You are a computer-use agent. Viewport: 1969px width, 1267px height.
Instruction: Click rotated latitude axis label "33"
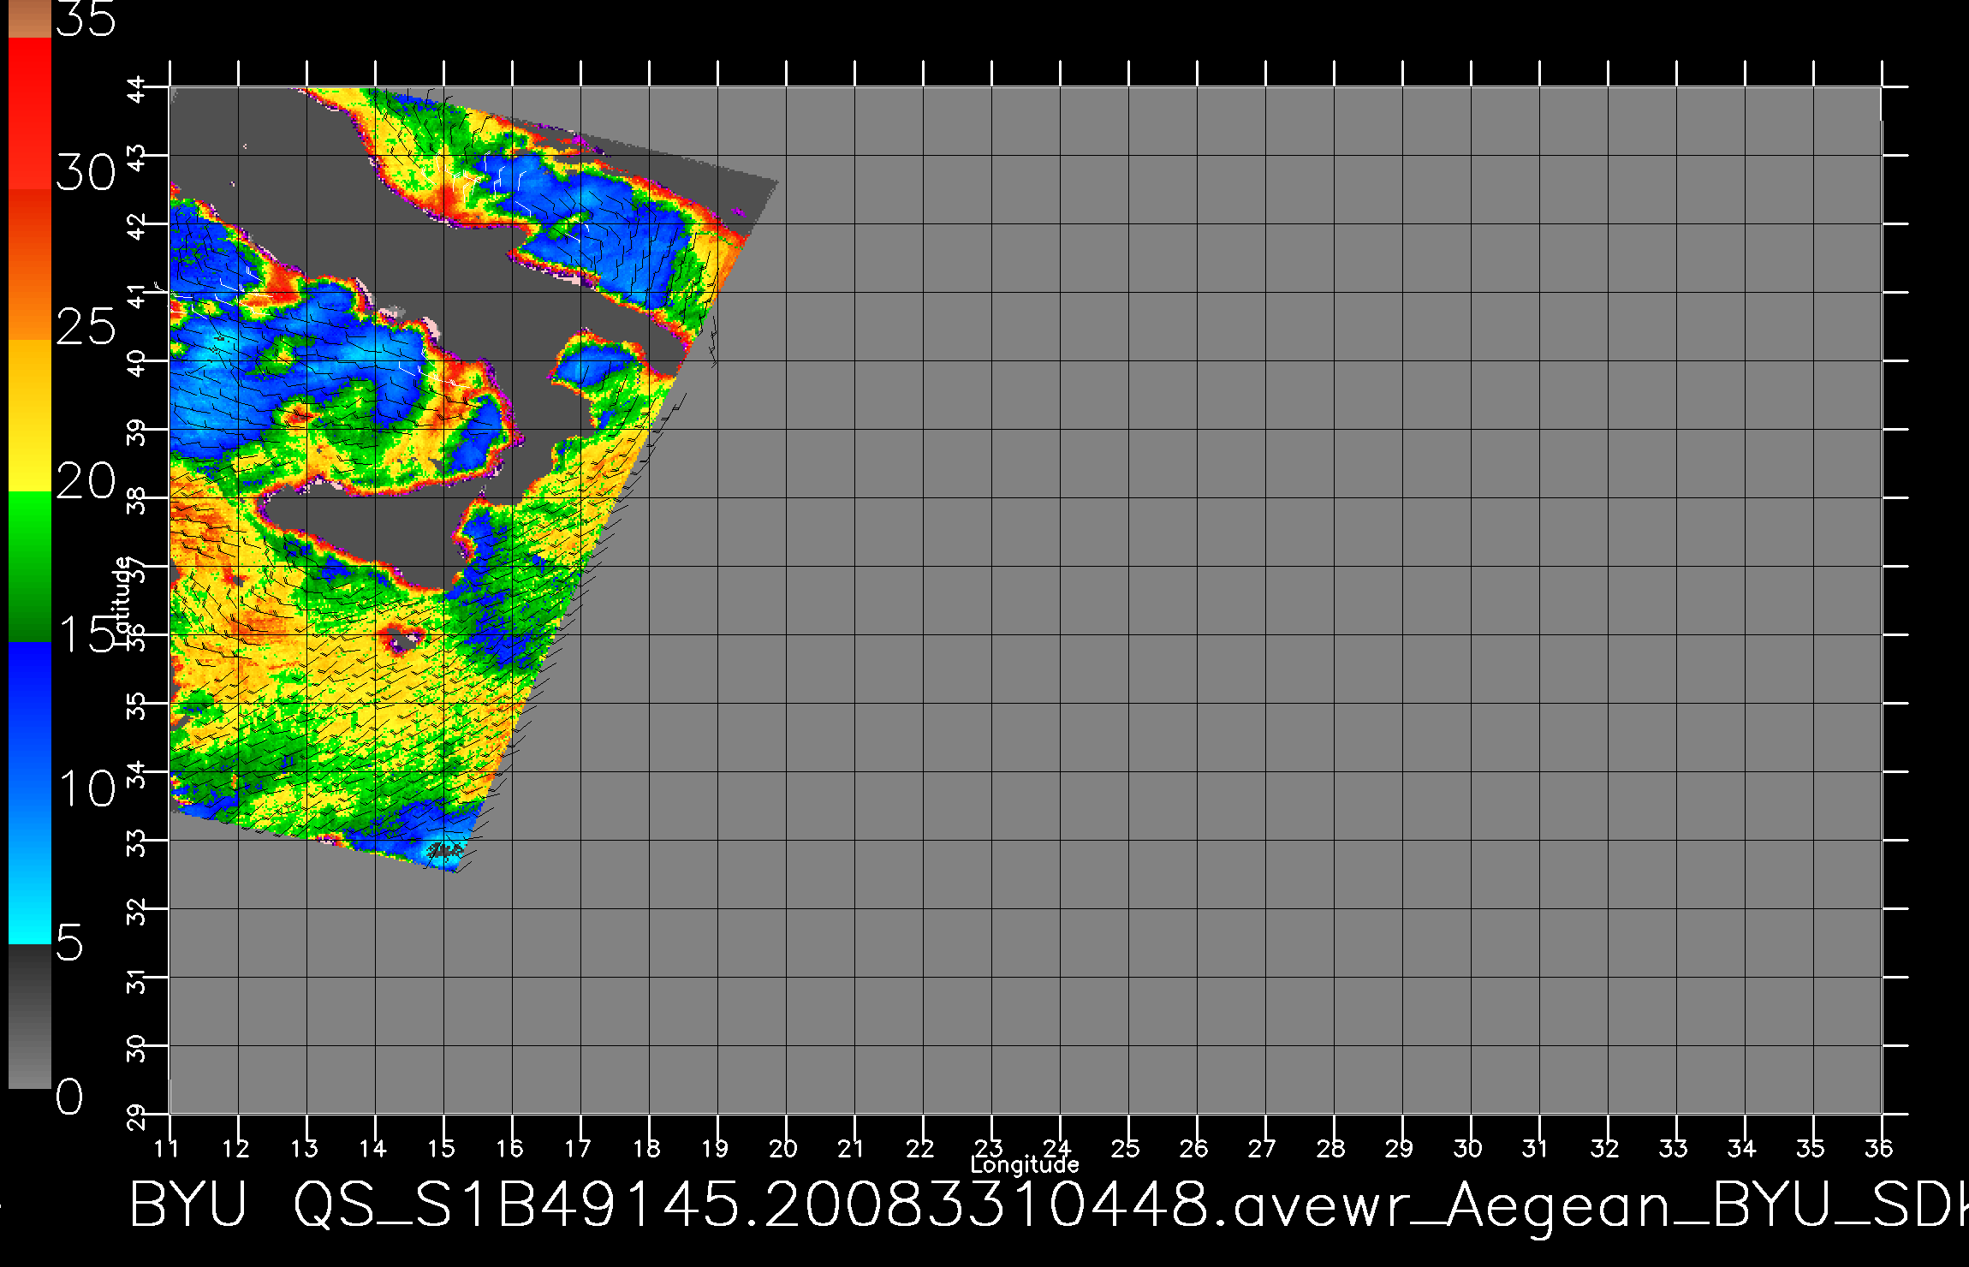[137, 843]
